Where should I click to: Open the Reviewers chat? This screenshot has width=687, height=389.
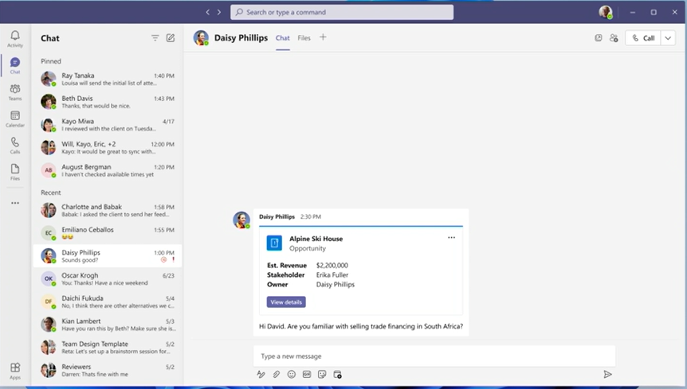pos(108,370)
